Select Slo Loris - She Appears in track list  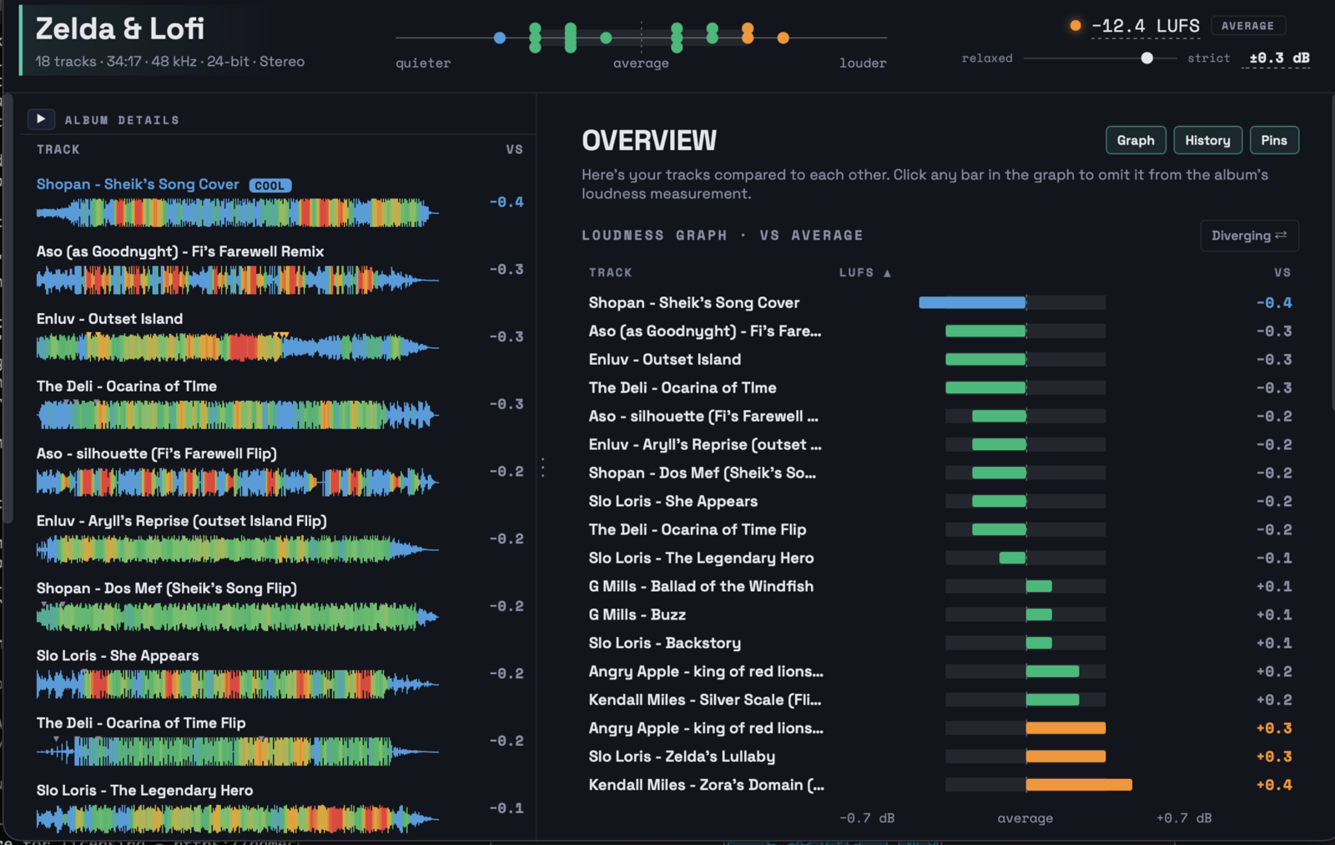(118, 655)
